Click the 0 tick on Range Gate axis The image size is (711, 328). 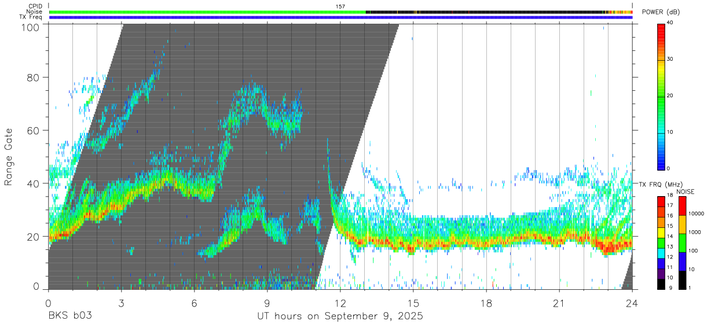(x=36, y=286)
